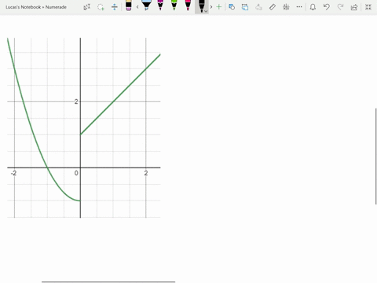Open the selected black pen's options dropdown
Viewport: 377px width, 283px height.
pos(206,11)
